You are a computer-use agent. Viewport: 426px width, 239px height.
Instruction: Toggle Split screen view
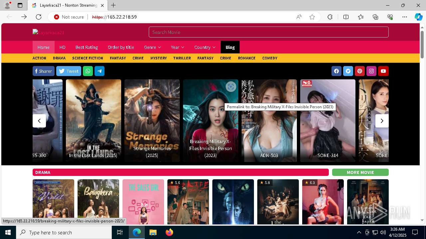346,17
